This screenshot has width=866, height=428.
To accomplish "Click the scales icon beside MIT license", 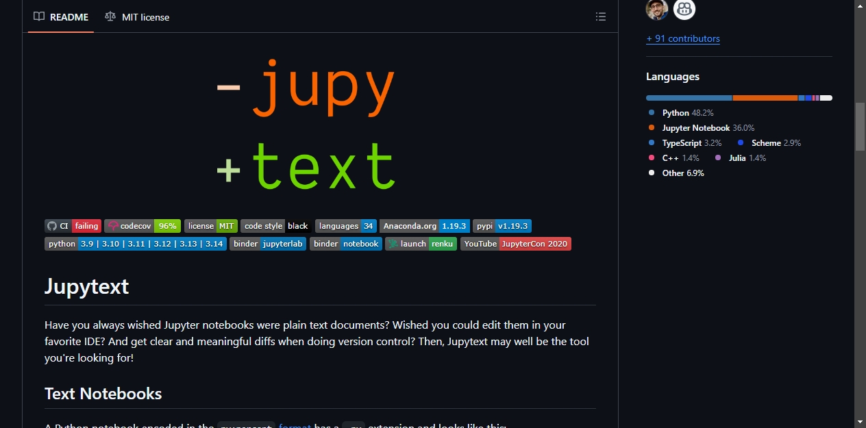I will click(x=110, y=16).
